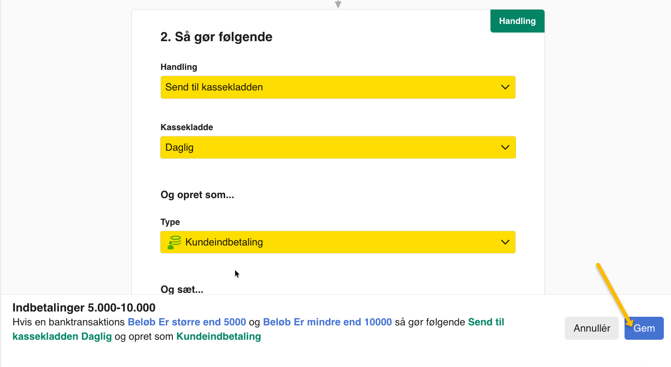The width and height of the screenshot is (671, 367).
Task: Click the rule title 'Indbetalinger 5.000-10.000'
Action: [84, 307]
